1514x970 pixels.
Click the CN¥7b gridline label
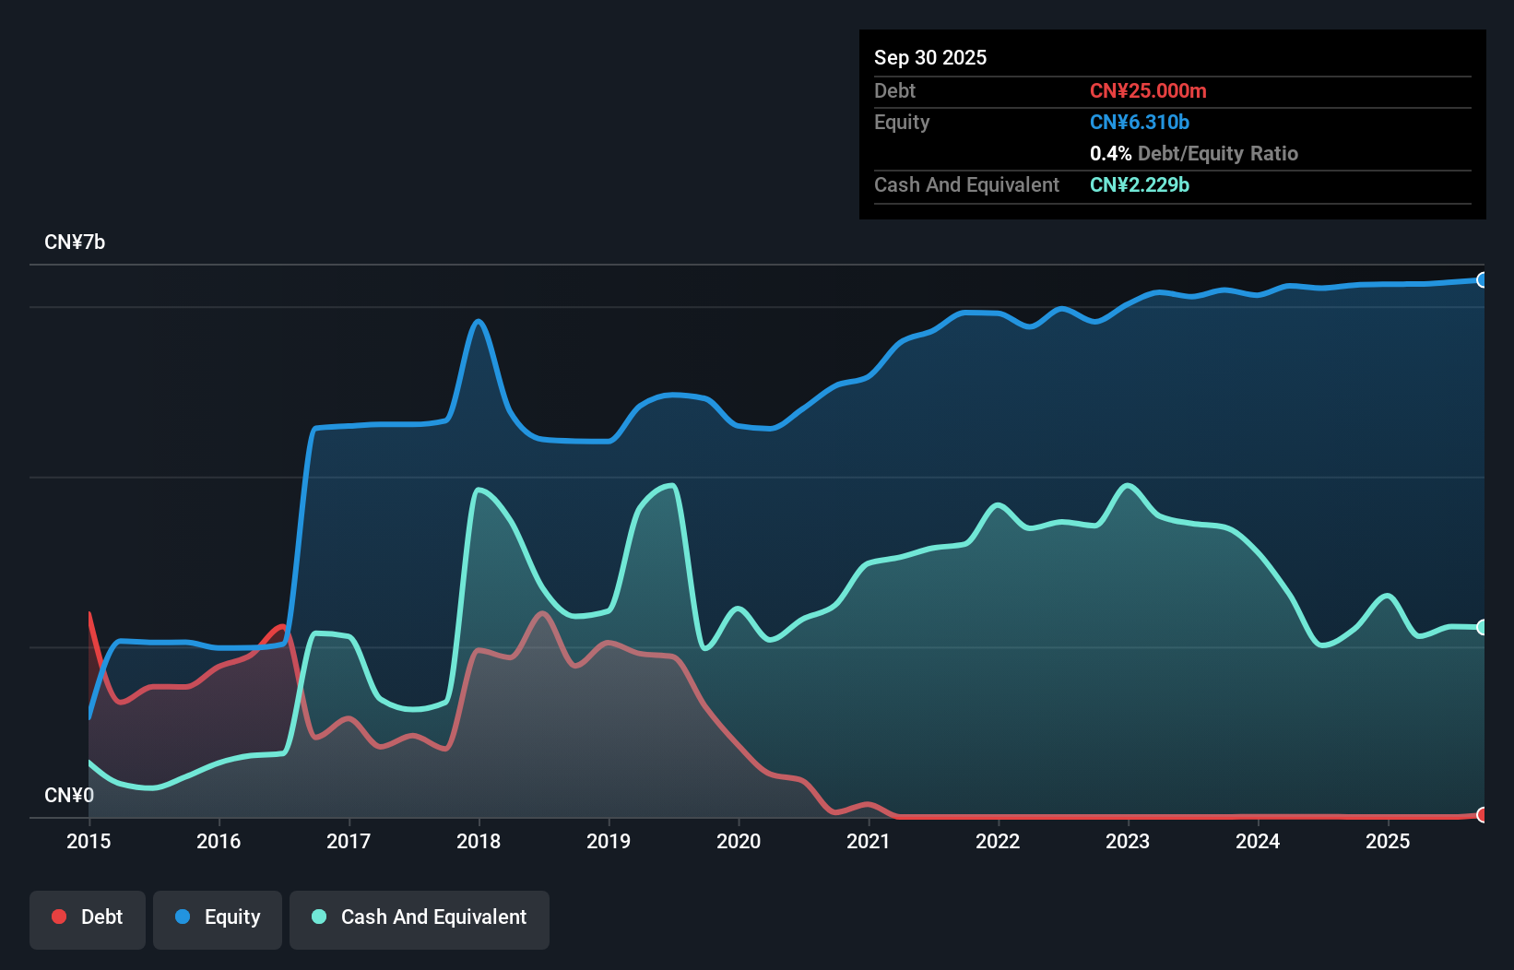(76, 243)
